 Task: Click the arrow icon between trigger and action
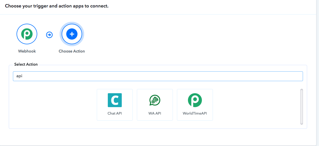[49, 35]
